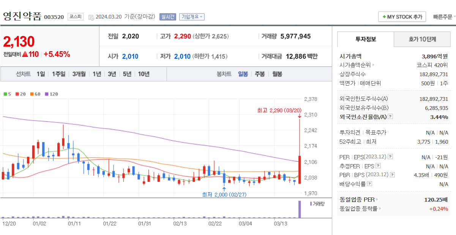Click the 영진약품 stock name heading
This screenshot has height=235, width=456.
point(22,16)
